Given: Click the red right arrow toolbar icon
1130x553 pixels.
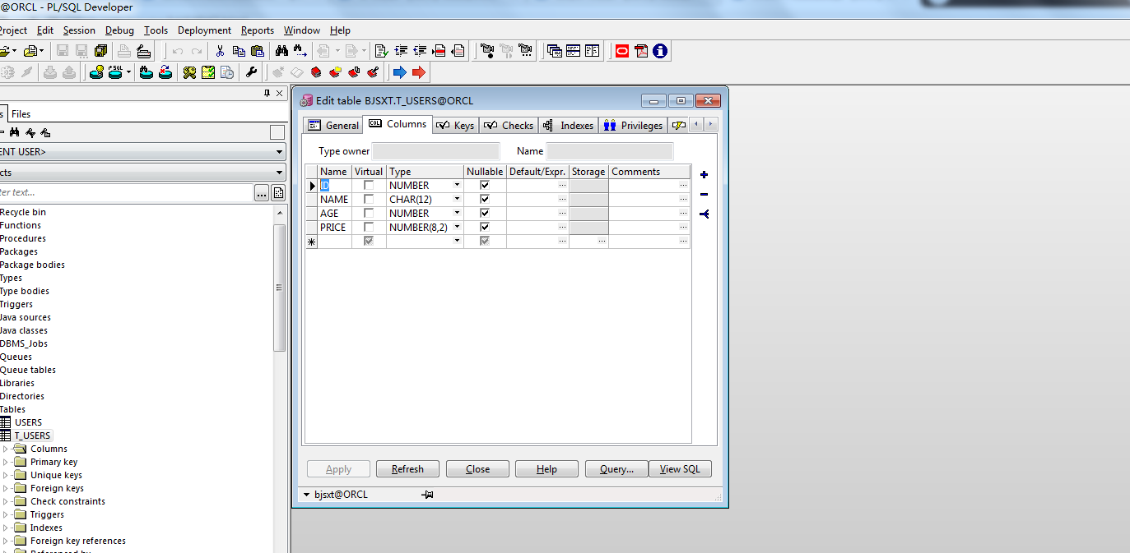Looking at the screenshot, I should click(419, 72).
